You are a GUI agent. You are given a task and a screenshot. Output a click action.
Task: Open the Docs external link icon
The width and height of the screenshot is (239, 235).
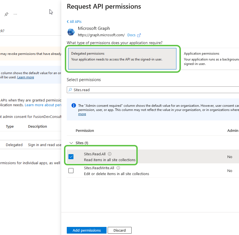(139, 35)
